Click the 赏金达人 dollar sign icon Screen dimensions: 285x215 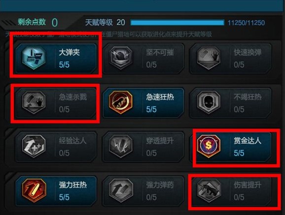[209, 146]
